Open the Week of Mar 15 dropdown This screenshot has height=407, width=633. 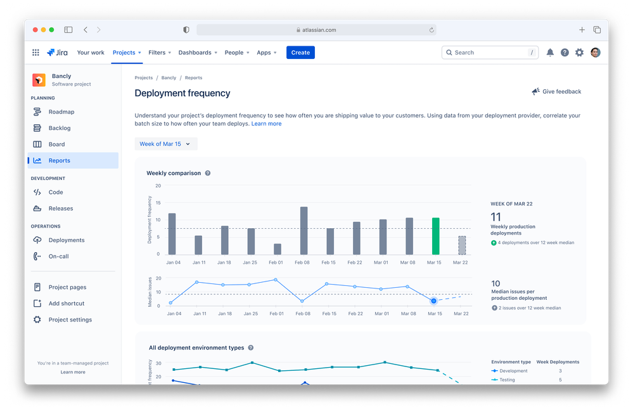[x=165, y=144]
